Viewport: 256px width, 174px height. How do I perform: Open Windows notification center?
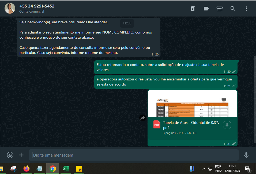tap(247, 169)
